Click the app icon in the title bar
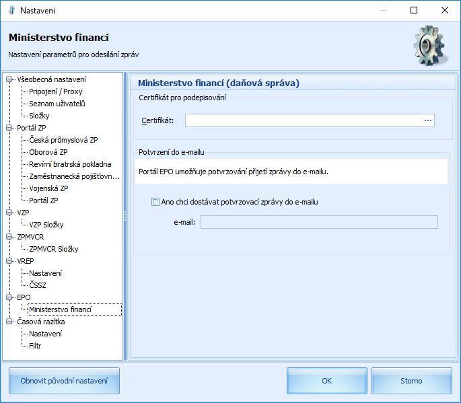Image resolution: width=461 pixels, height=403 pixels. pos(11,10)
